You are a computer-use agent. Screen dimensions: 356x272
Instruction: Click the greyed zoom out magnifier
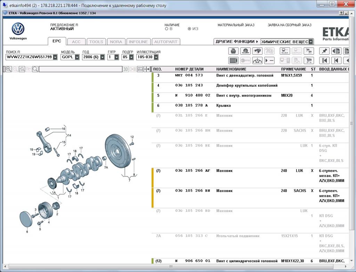click(x=15, y=69)
